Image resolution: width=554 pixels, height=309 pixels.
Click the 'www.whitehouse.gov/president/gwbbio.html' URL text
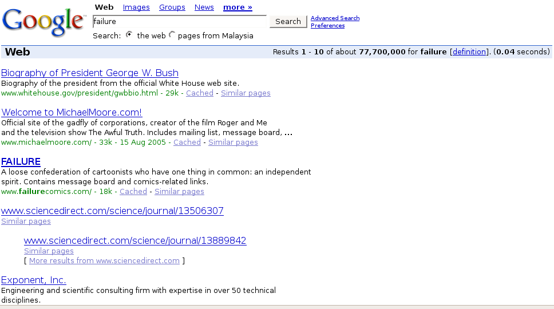(x=80, y=93)
